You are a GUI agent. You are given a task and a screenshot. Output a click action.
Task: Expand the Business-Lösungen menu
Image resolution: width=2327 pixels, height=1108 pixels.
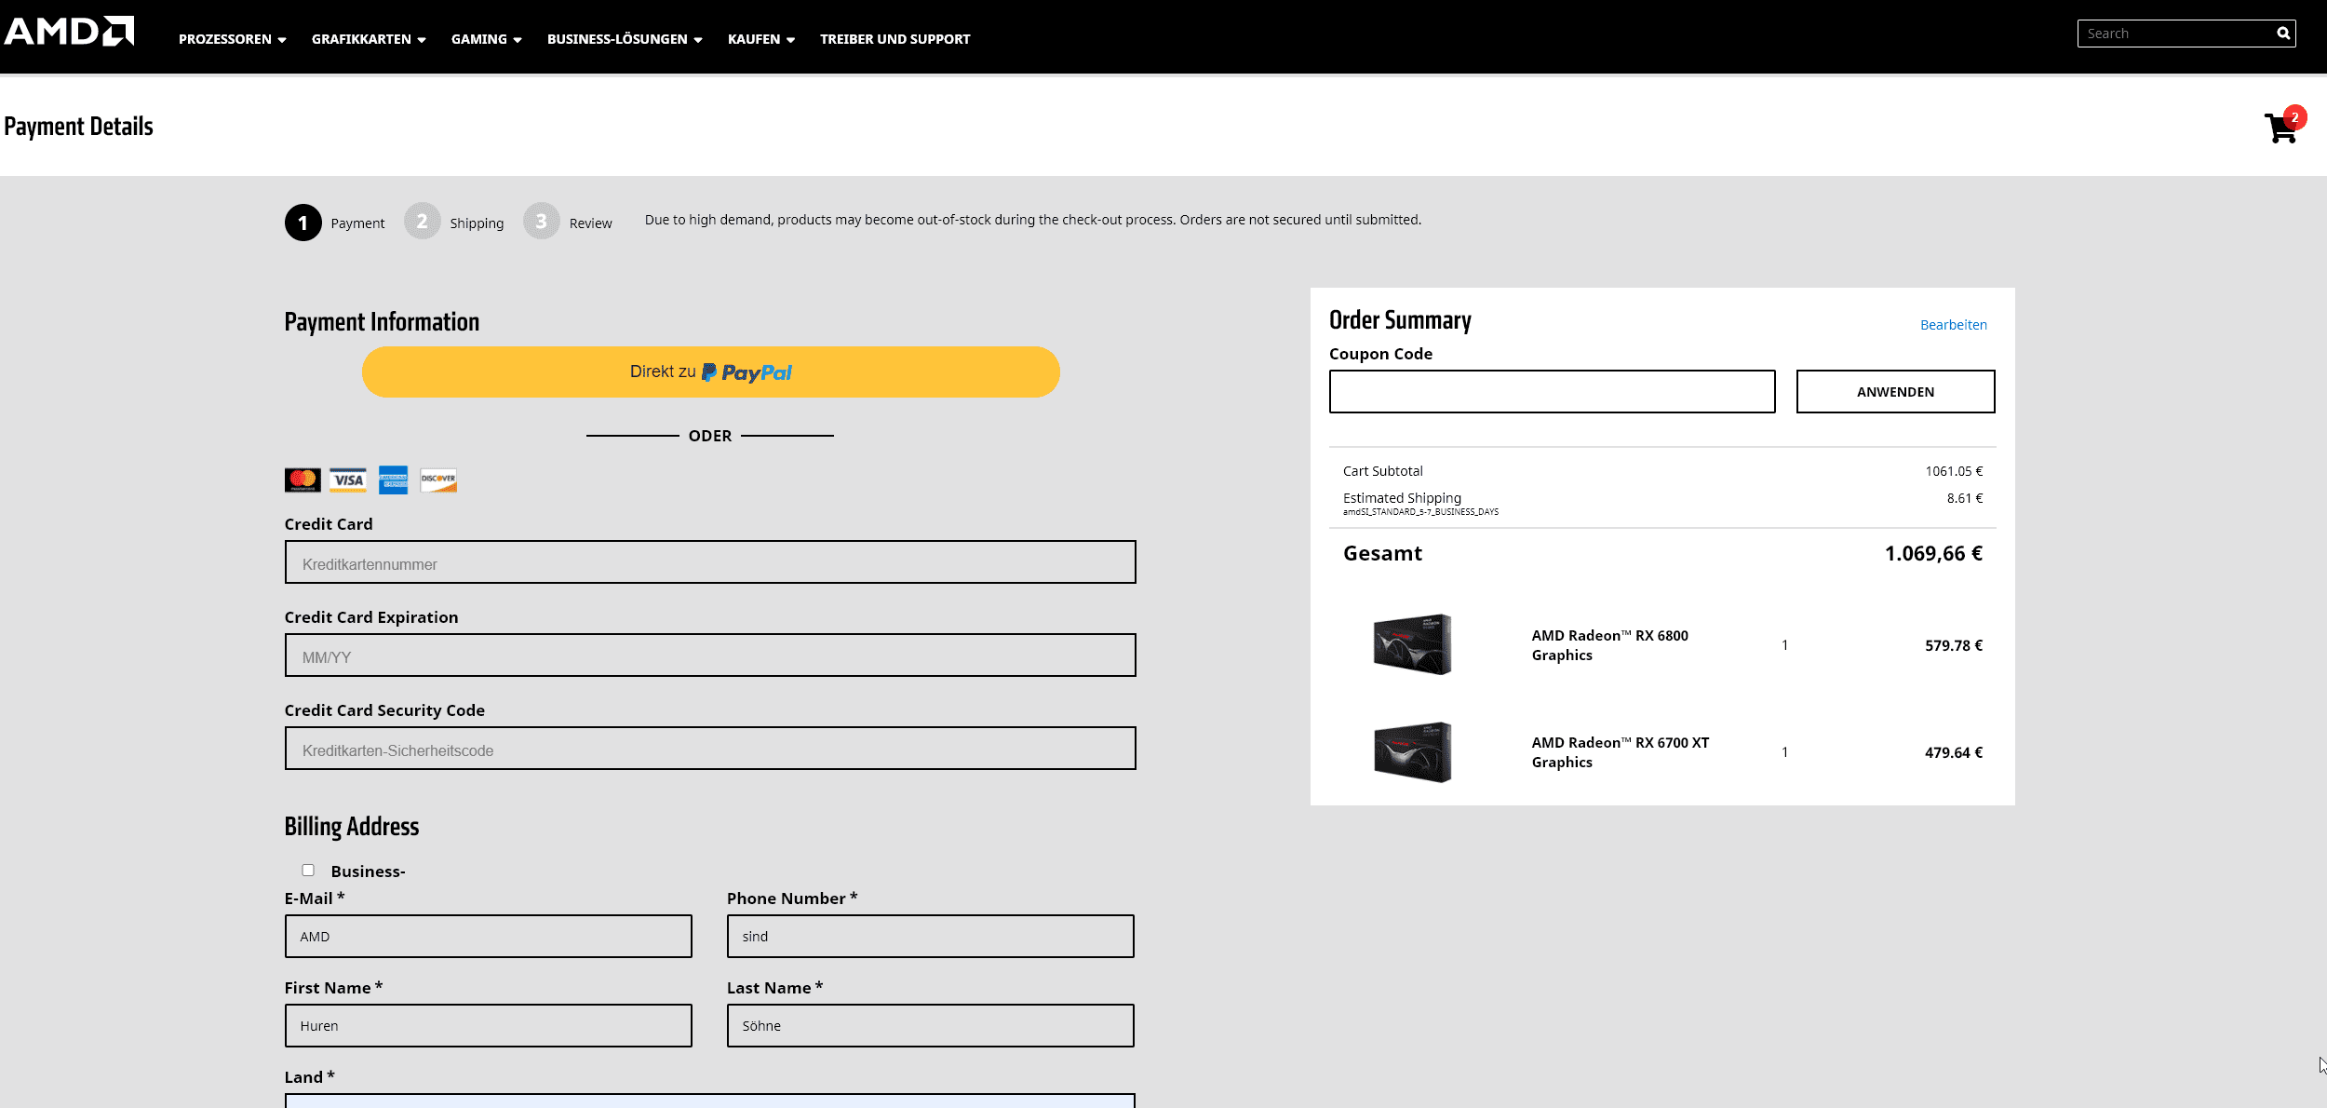pyautogui.click(x=625, y=39)
